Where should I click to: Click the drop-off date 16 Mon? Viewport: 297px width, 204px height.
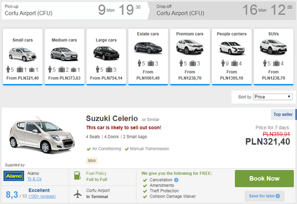click(x=255, y=10)
